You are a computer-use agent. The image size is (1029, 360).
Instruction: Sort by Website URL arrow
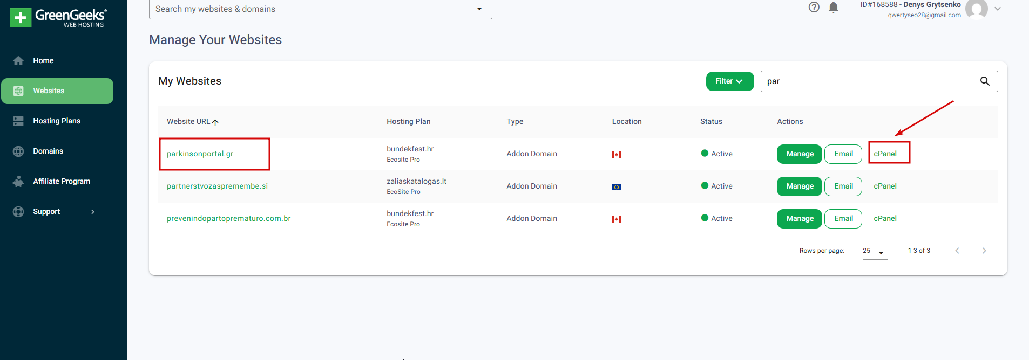coord(215,122)
